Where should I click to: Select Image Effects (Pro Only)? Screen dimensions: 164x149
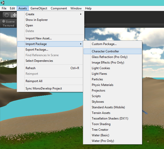pyautogui.click(x=113, y=63)
